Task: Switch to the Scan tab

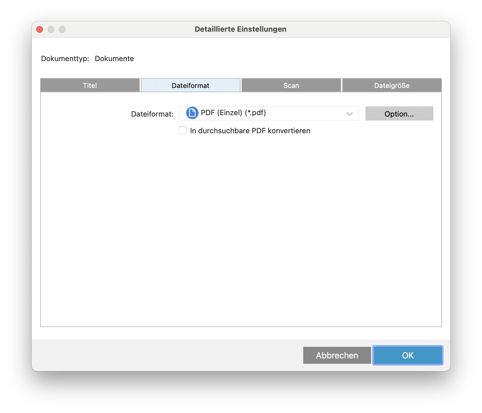Action: coord(291,85)
